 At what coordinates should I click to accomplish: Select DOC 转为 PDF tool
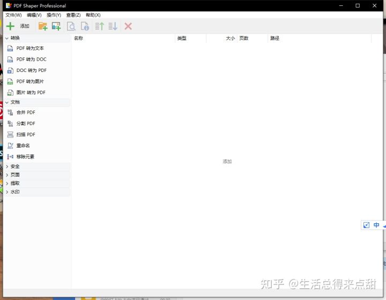point(31,70)
